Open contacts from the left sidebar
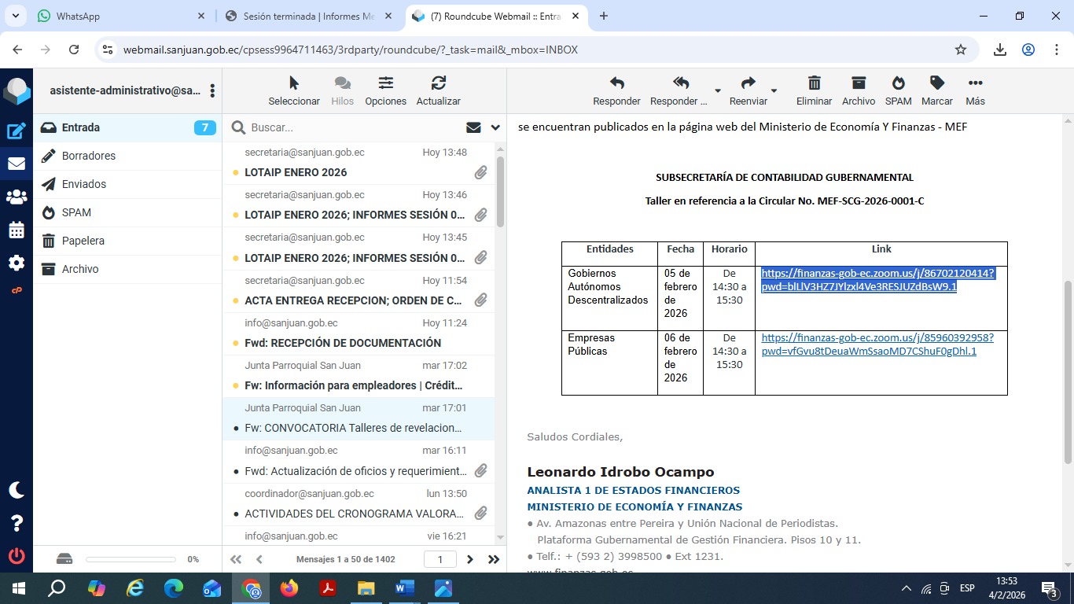This screenshot has height=604, width=1074. click(x=17, y=197)
